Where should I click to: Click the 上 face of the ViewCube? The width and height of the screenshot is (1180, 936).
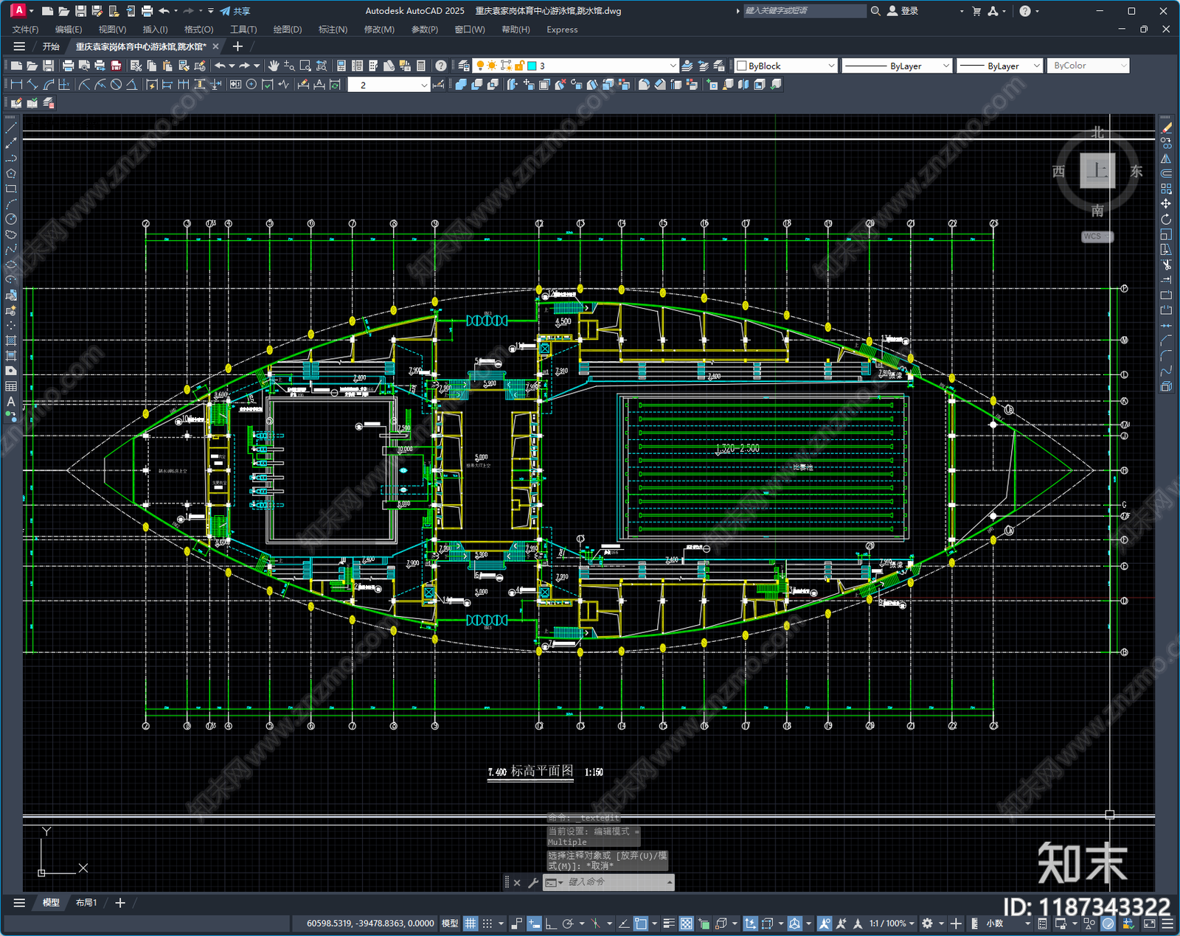click(x=1097, y=171)
